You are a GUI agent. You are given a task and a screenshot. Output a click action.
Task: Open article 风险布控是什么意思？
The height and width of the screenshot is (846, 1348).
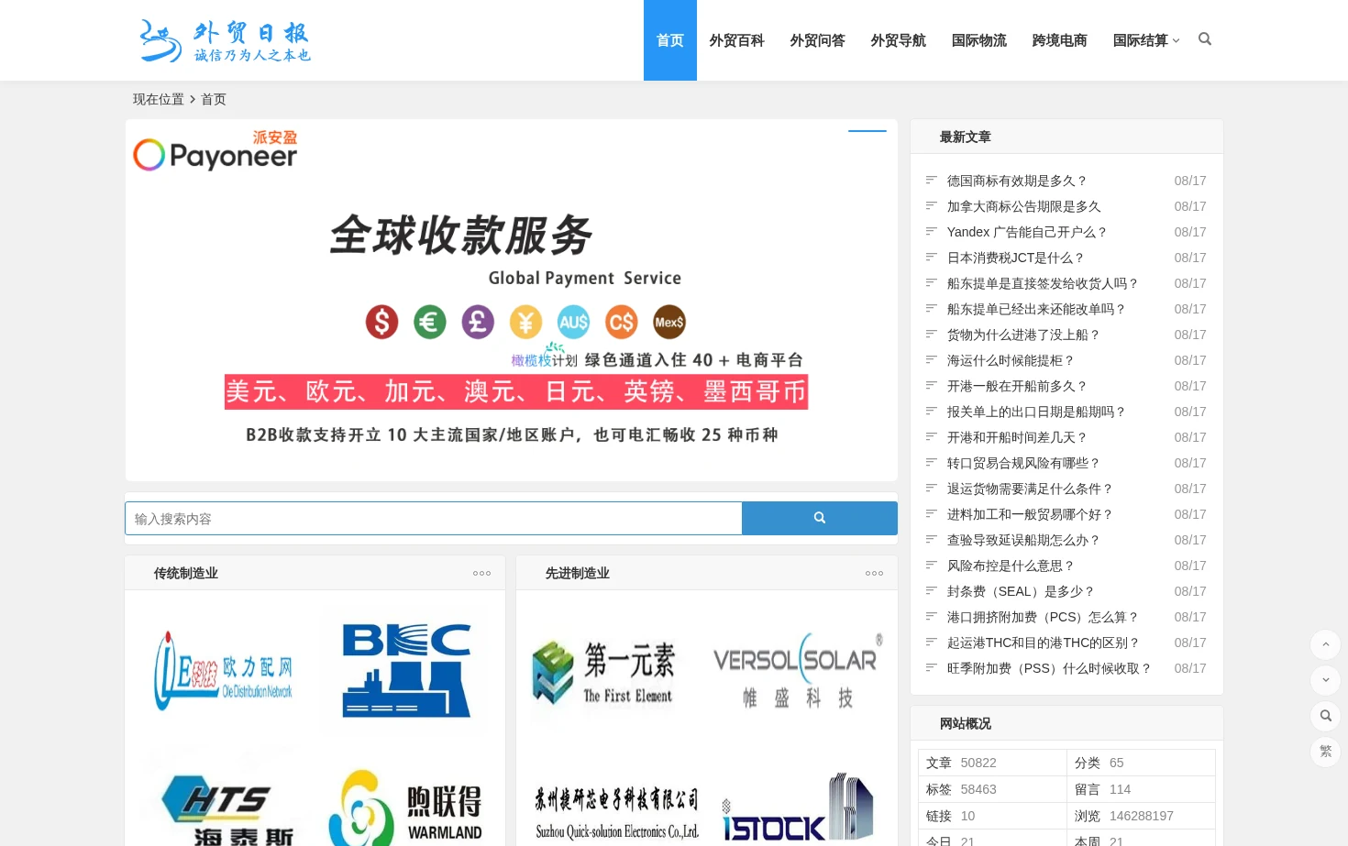click(1011, 566)
